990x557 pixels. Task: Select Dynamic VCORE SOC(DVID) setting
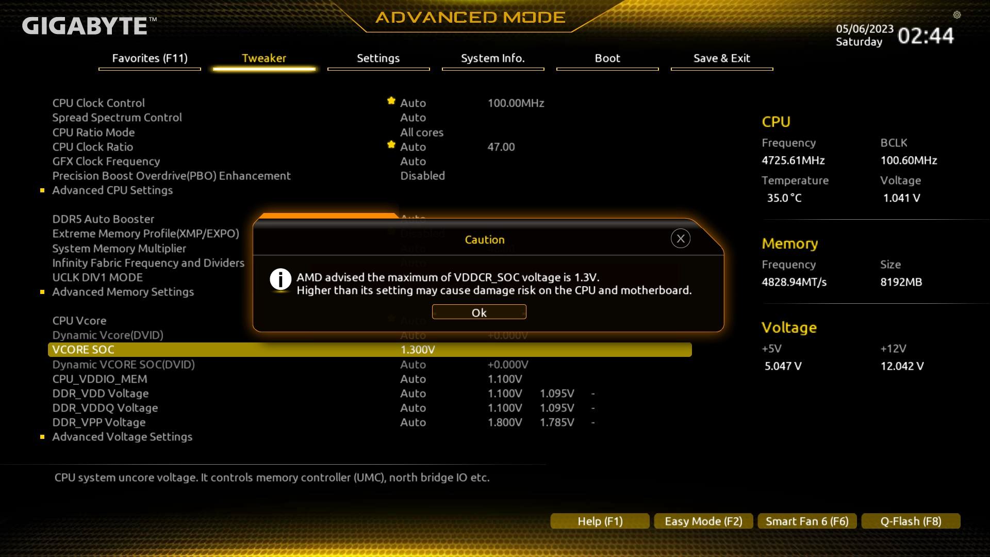pyautogui.click(x=370, y=365)
